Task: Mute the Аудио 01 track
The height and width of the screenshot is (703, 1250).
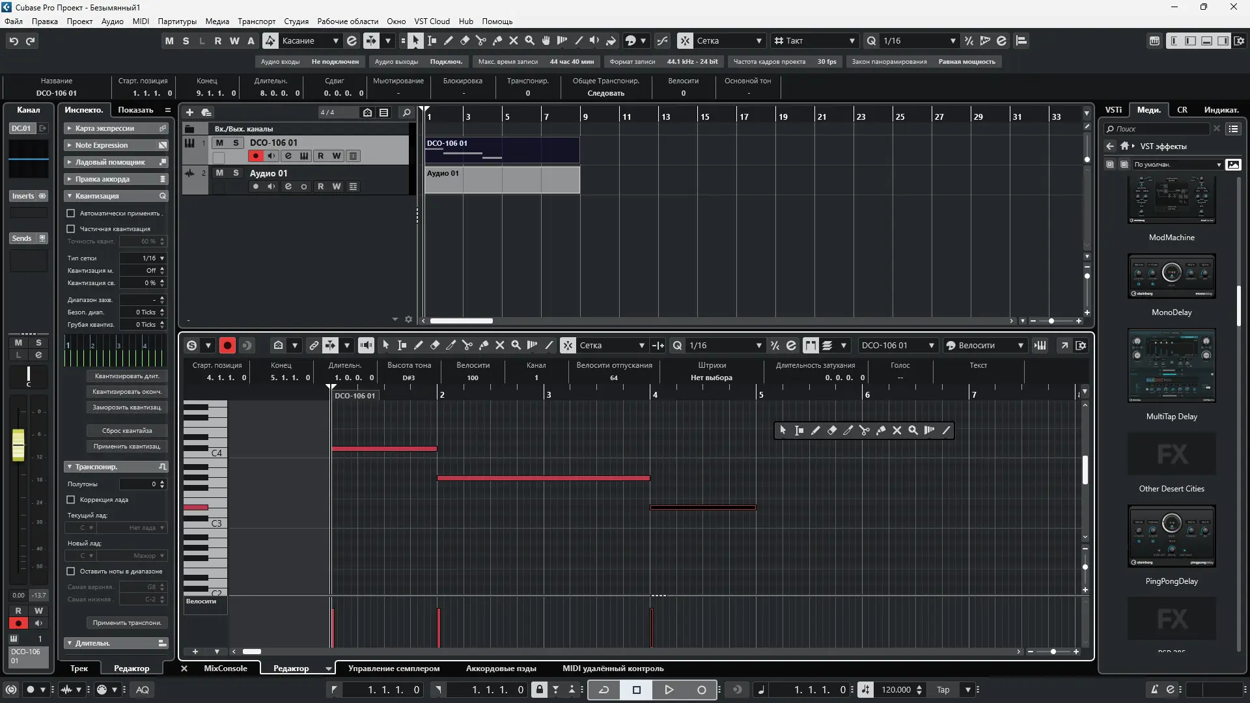Action: point(219,173)
